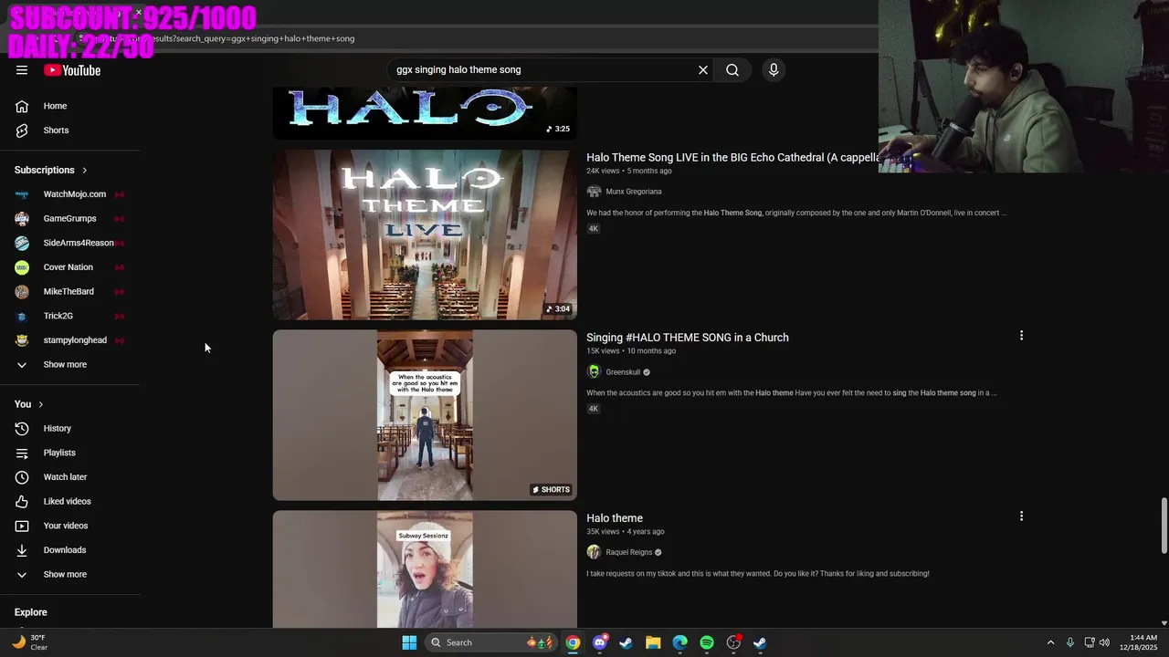
Task: Open File Explorer from the taskbar
Action: [653, 642]
